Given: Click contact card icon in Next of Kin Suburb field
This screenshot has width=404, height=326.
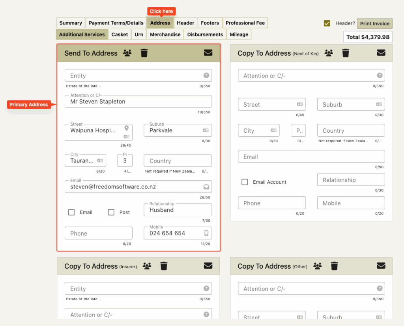Looking at the screenshot, I should [379, 104].
